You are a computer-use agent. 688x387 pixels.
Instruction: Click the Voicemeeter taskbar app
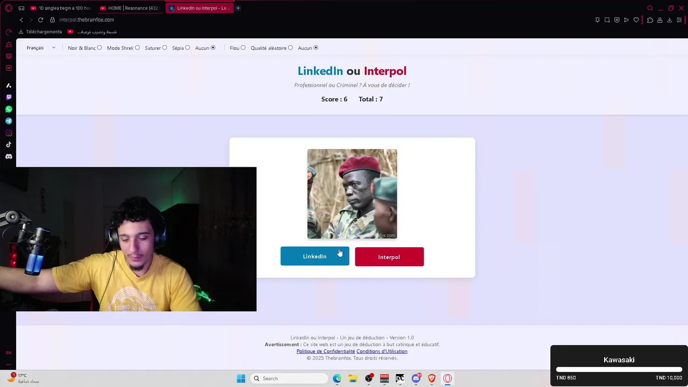point(384,378)
